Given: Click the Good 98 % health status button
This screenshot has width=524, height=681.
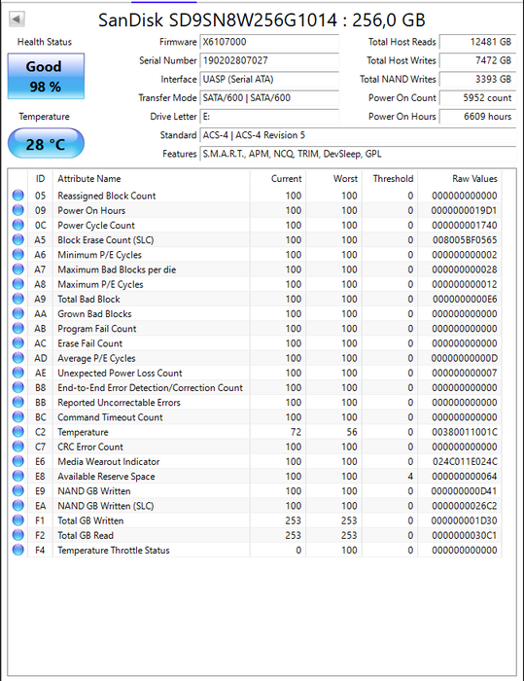Looking at the screenshot, I should 46,77.
